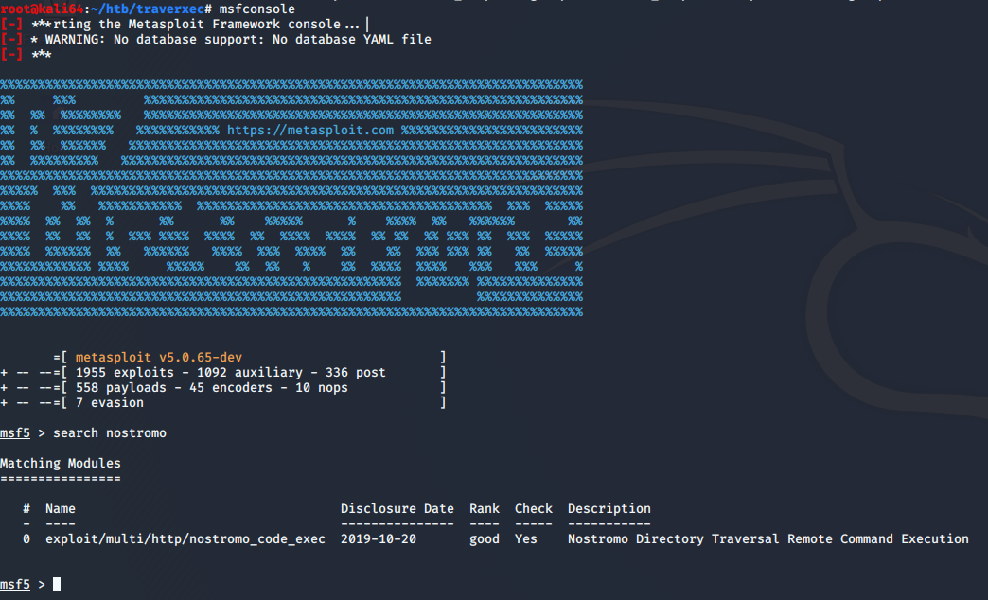Open the https://metasploit.com link in the banner
988x600 pixels.
tap(310, 131)
